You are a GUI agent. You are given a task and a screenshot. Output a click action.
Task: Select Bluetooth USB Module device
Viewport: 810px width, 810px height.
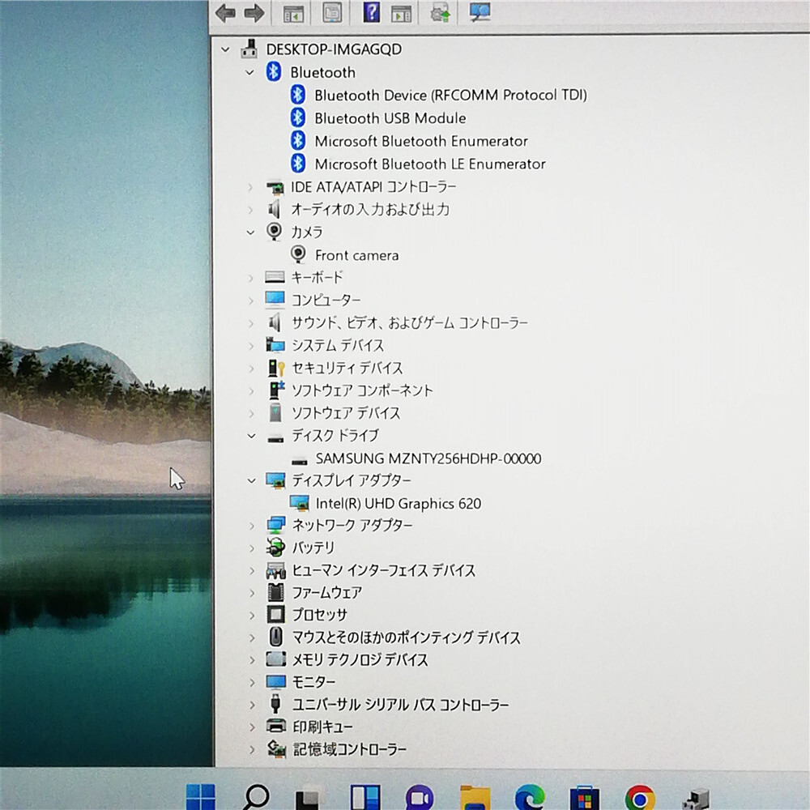pos(390,118)
